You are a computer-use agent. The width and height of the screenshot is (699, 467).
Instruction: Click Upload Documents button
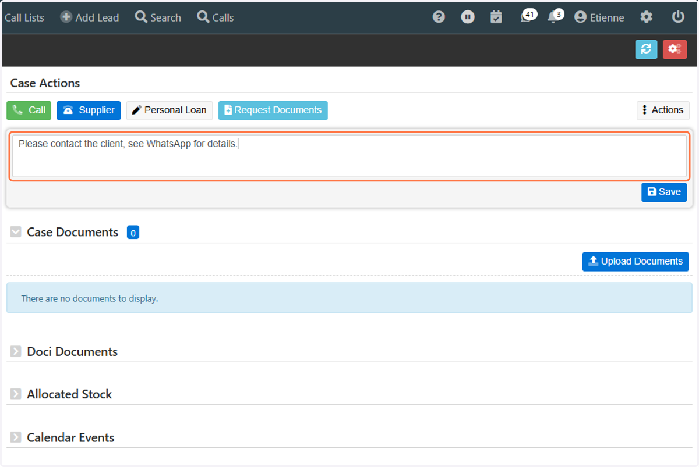point(636,262)
